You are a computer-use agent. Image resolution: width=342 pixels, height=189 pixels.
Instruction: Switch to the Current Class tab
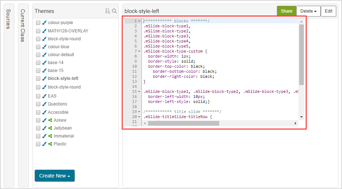pos(23,26)
